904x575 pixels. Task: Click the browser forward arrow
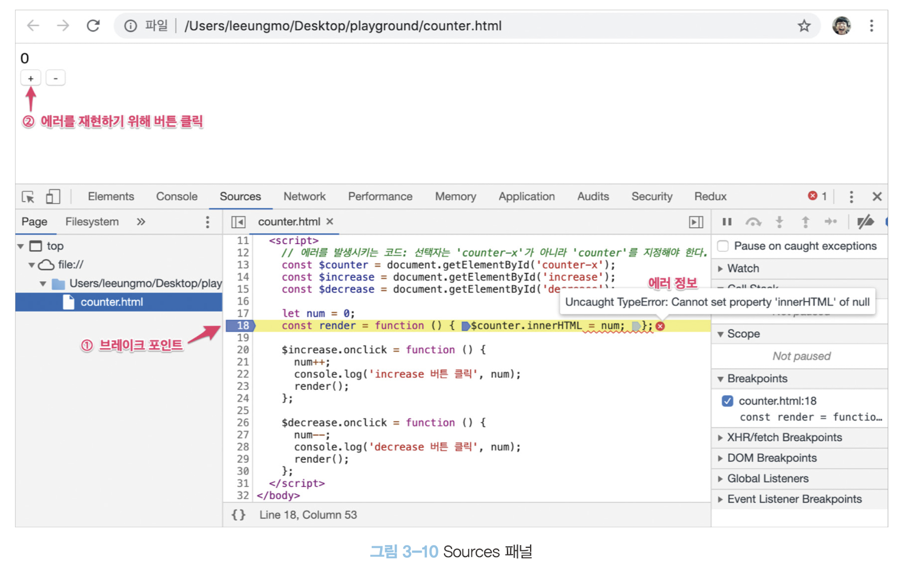(63, 26)
